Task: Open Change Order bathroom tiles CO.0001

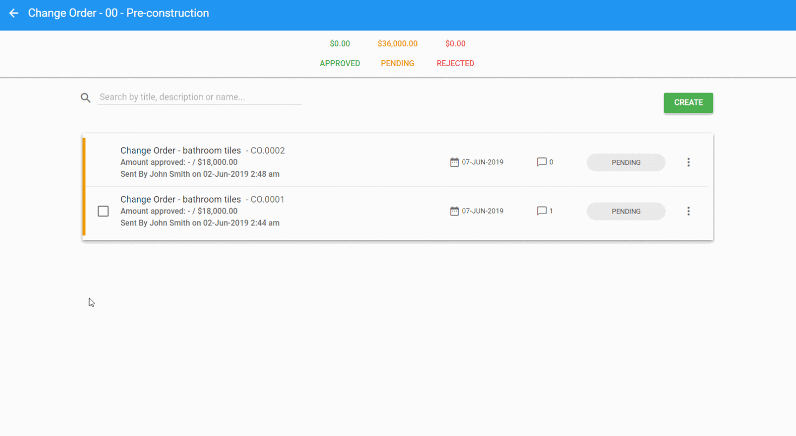Action: click(202, 199)
